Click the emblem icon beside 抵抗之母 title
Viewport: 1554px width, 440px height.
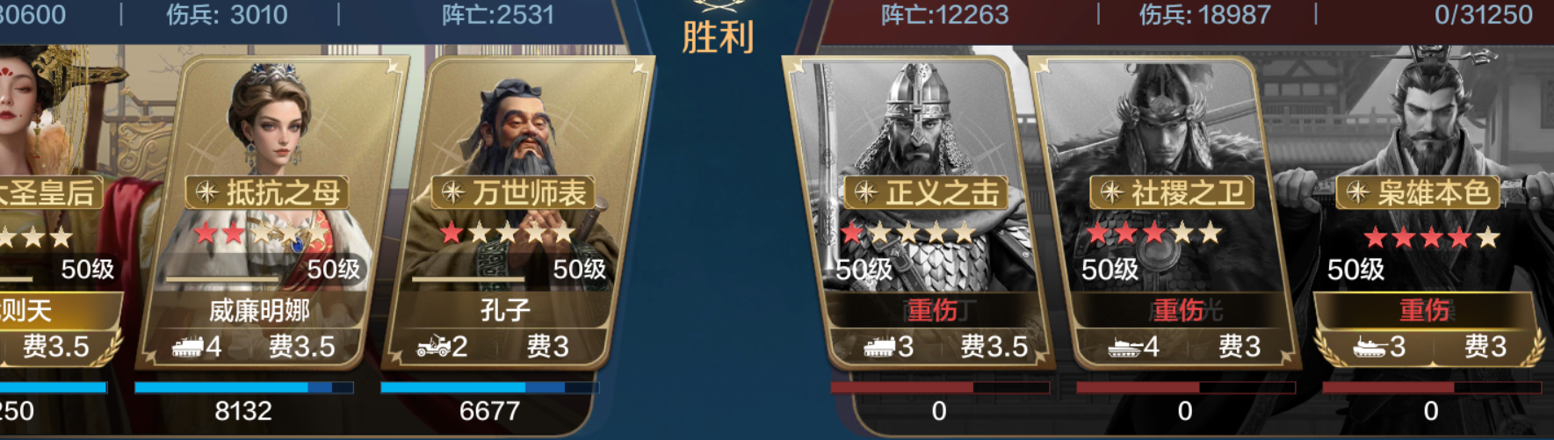pyautogui.click(x=206, y=192)
